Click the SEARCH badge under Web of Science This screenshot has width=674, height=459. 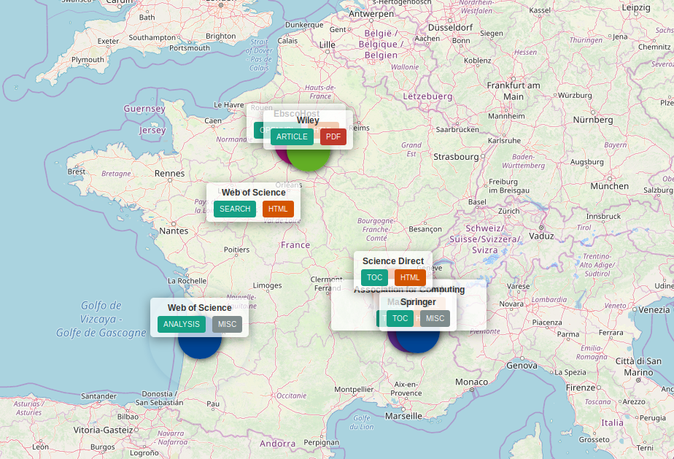click(x=235, y=209)
